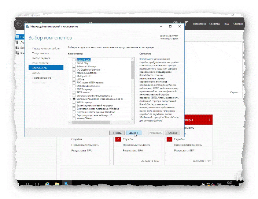Select the Внутренняя база данных Windows row
Image resolution: width=258 pixels, height=199 pixels.
[96, 112]
